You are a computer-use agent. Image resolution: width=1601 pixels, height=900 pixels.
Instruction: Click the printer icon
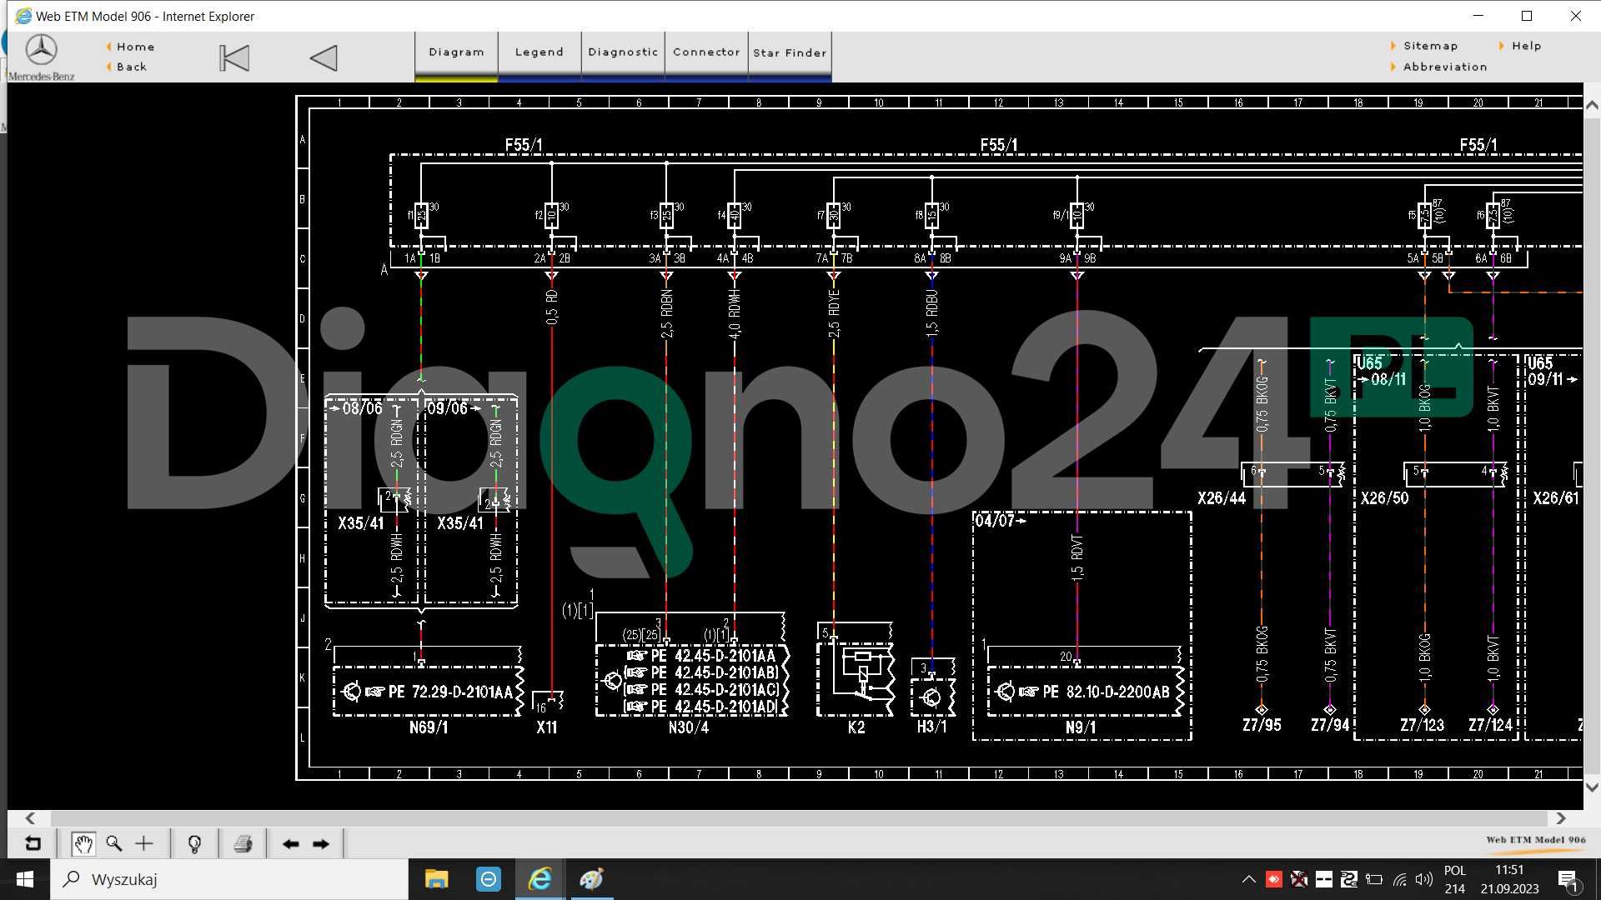(243, 843)
